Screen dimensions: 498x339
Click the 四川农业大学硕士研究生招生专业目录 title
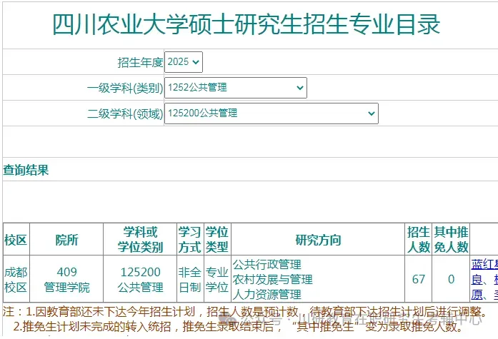[246, 24]
